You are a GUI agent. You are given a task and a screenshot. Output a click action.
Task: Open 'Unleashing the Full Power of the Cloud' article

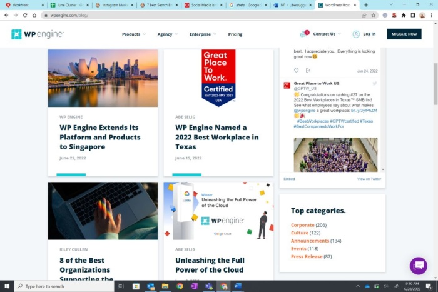[x=210, y=265]
